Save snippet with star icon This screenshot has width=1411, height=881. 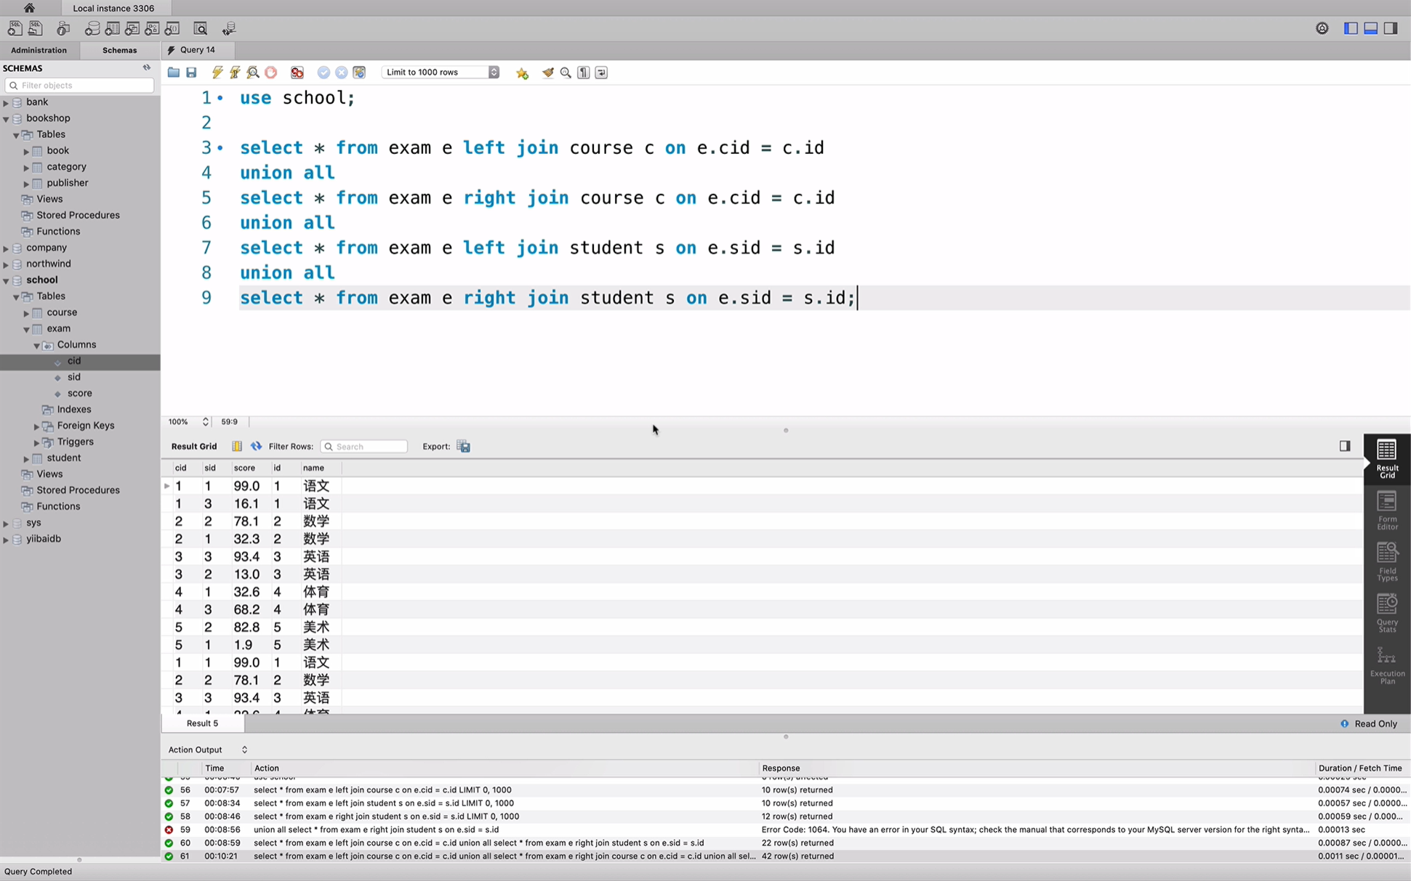[x=522, y=73]
